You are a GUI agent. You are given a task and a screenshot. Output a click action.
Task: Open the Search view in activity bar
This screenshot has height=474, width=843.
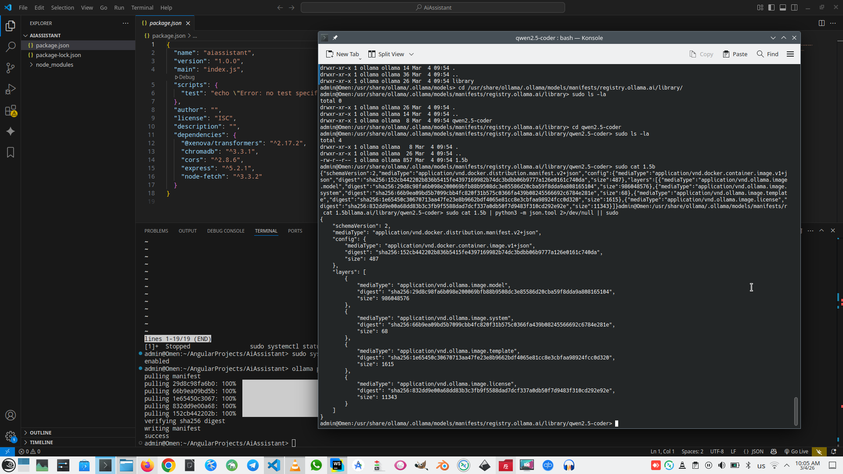(x=11, y=47)
